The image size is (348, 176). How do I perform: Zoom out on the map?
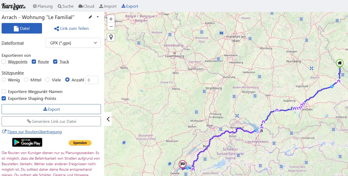111,26
